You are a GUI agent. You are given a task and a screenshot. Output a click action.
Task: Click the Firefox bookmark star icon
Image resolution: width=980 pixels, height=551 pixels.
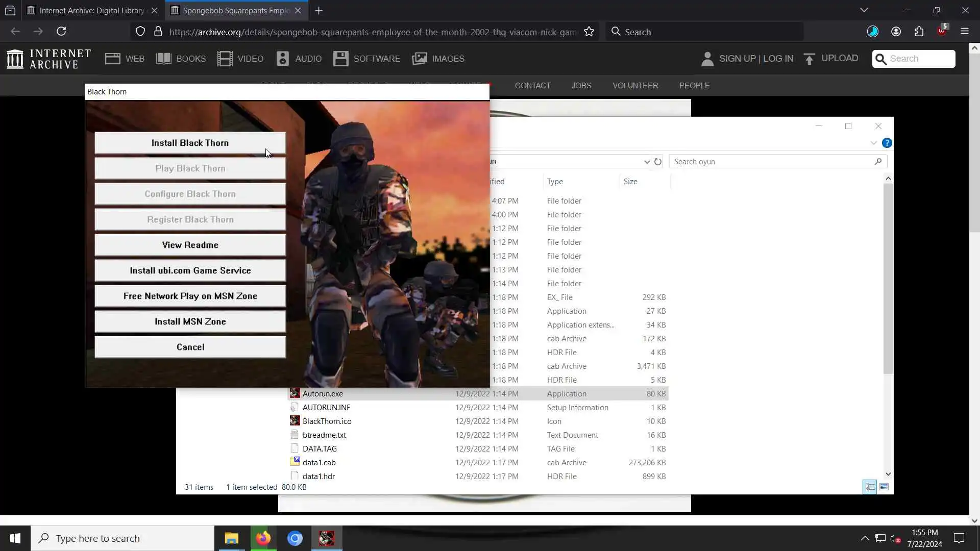coord(589,32)
